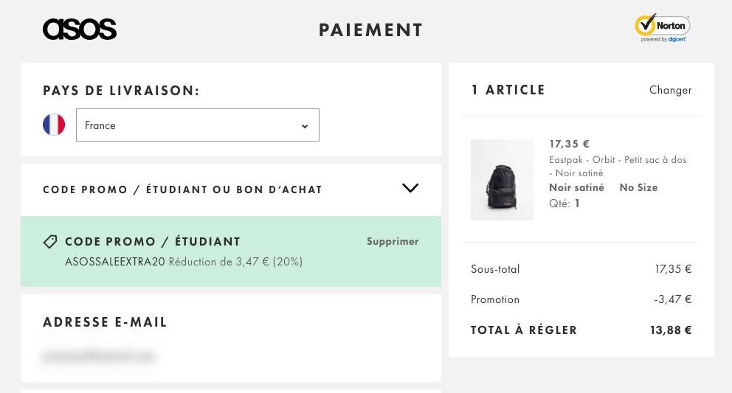This screenshot has width=732, height=393.
Task: Click the 1 Article heading
Action: click(x=508, y=90)
